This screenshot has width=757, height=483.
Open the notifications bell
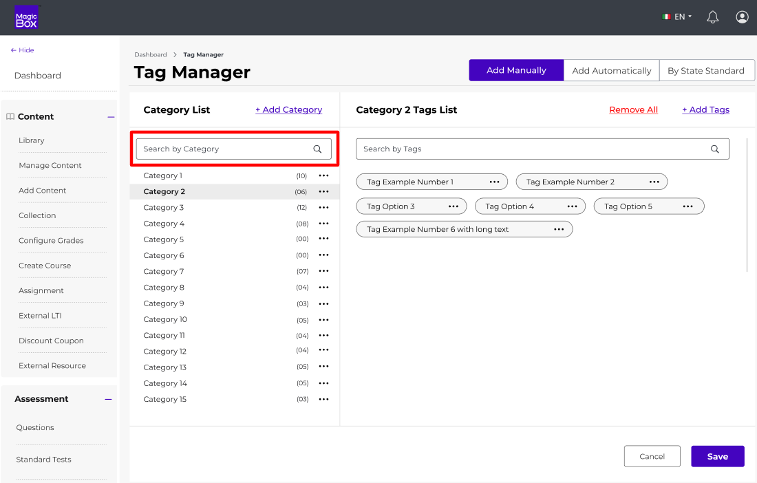(712, 17)
